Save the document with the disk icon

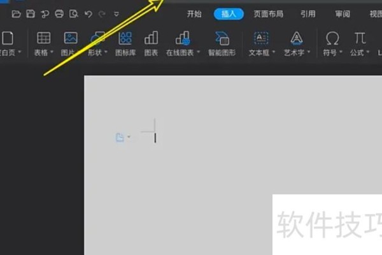pos(31,14)
